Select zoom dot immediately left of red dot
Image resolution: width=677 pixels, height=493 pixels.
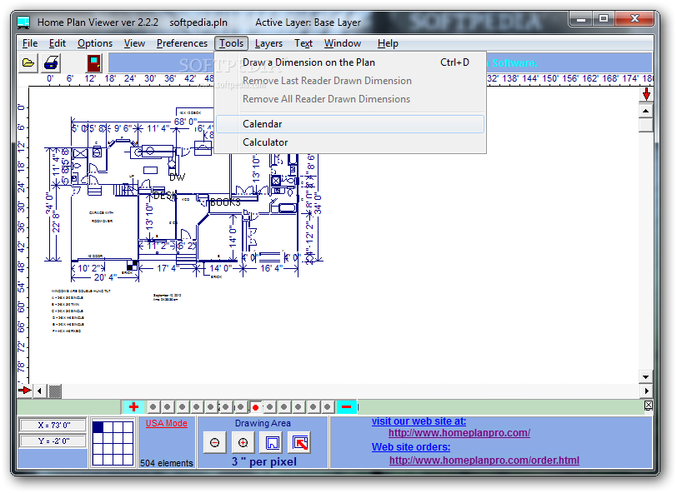pyautogui.click(x=240, y=406)
